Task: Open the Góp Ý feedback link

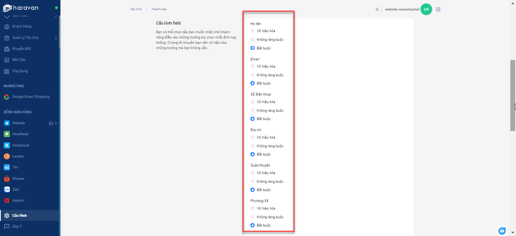Action: click(x=17, y=227)
